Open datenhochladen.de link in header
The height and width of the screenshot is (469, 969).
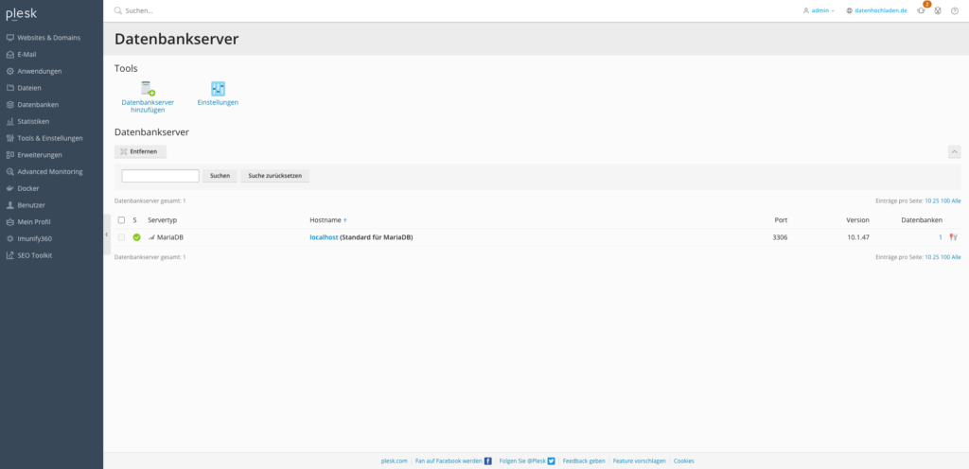point(876,10)
